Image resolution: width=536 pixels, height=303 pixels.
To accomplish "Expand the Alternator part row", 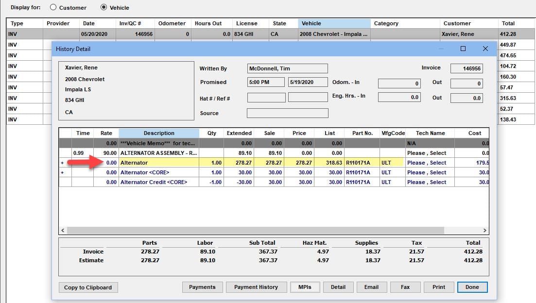I will click(x=62, y=163).
